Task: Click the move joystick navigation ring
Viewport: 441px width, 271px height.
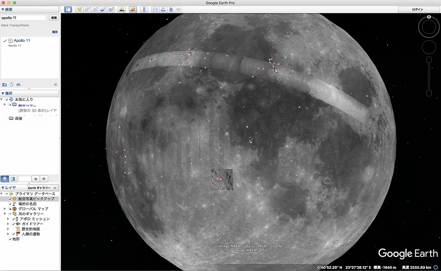Action: (x=429, y=47)
